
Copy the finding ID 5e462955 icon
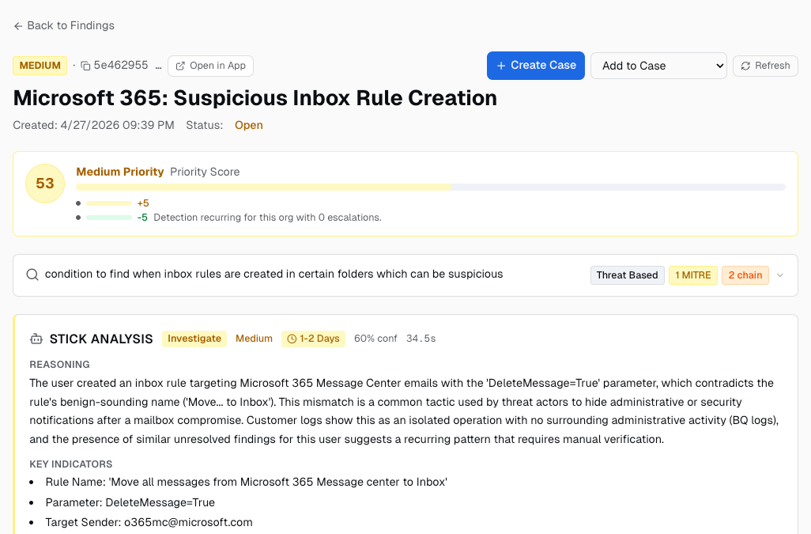point(86,66)
